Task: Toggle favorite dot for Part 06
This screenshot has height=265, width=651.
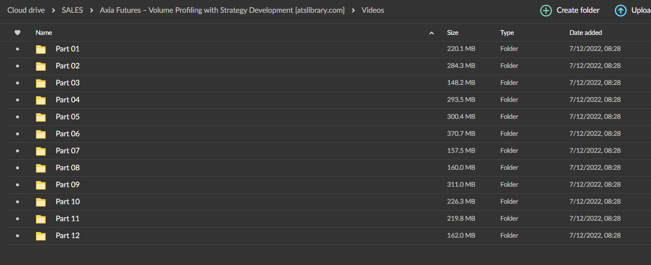Action: tap(17, 134)
